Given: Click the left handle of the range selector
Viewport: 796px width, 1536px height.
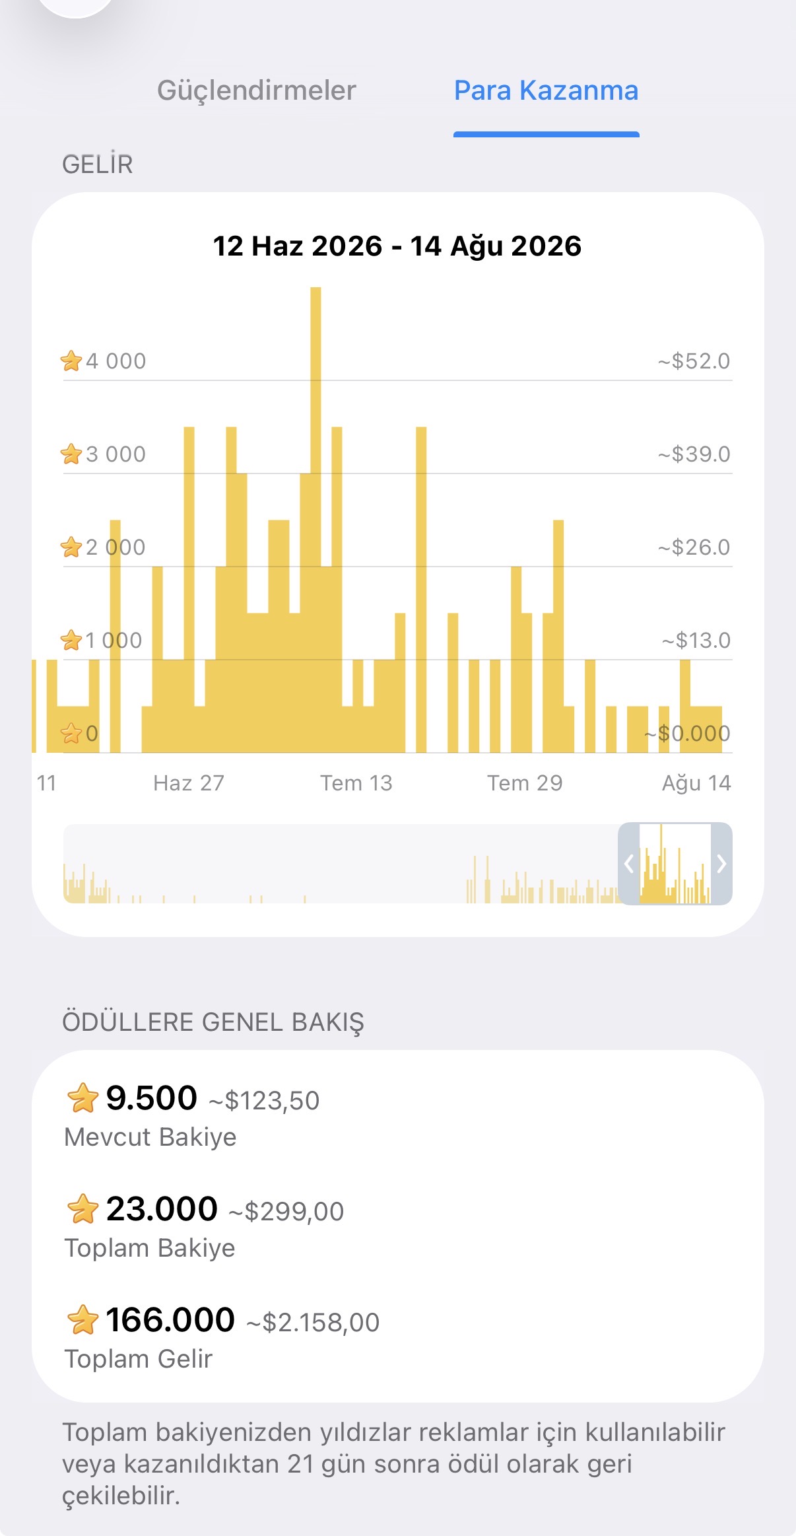Looking at the screenshot, I should click(x=629, y=863).
